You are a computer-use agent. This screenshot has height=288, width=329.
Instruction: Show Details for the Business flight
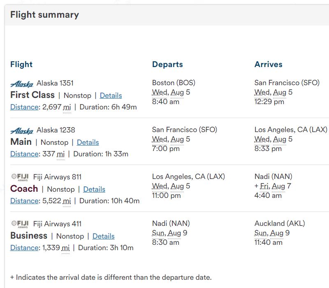point(103,236)
